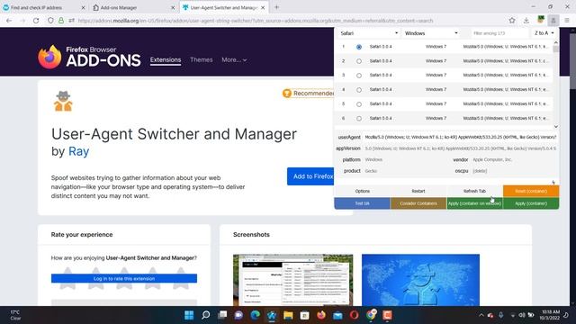Click the Filter among 173 search field
The width and height of the screenshot is (576, 324).
(x=500, y=33)
